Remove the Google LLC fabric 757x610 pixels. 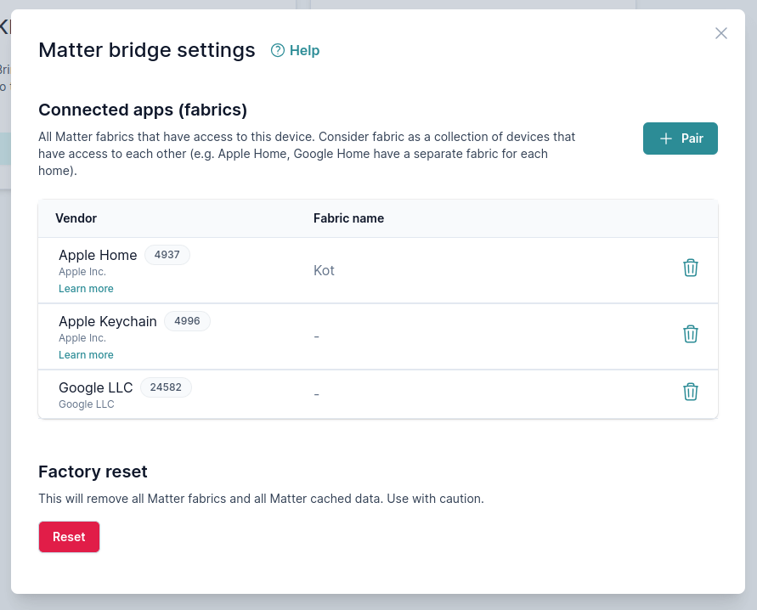coord(691,392)
